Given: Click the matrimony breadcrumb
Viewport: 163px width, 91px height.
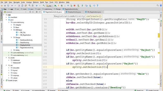Looking at the screenshot, I should tap(48, 9).
